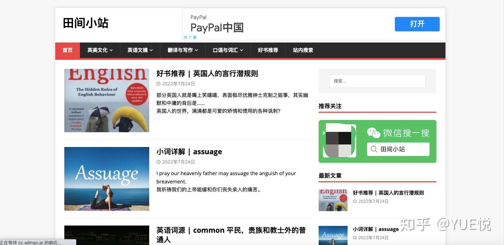Image resolution: width=504 pixels, height=245 pixels.
Task: Click the 正在等待 cc.adingo.jp loading status bar
Action: [38, 242]
